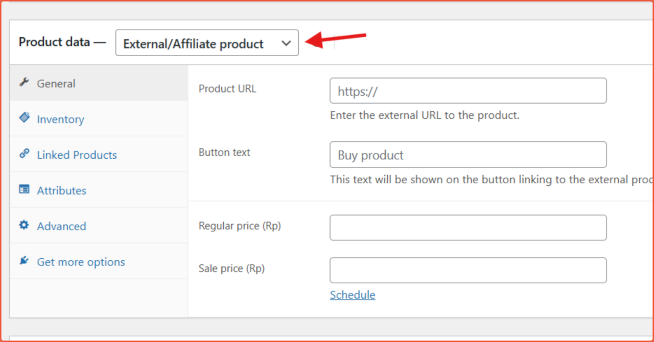This screenshot has width=654, height=342.
Task: Click the Sale price input box
Action: point(468,270)
